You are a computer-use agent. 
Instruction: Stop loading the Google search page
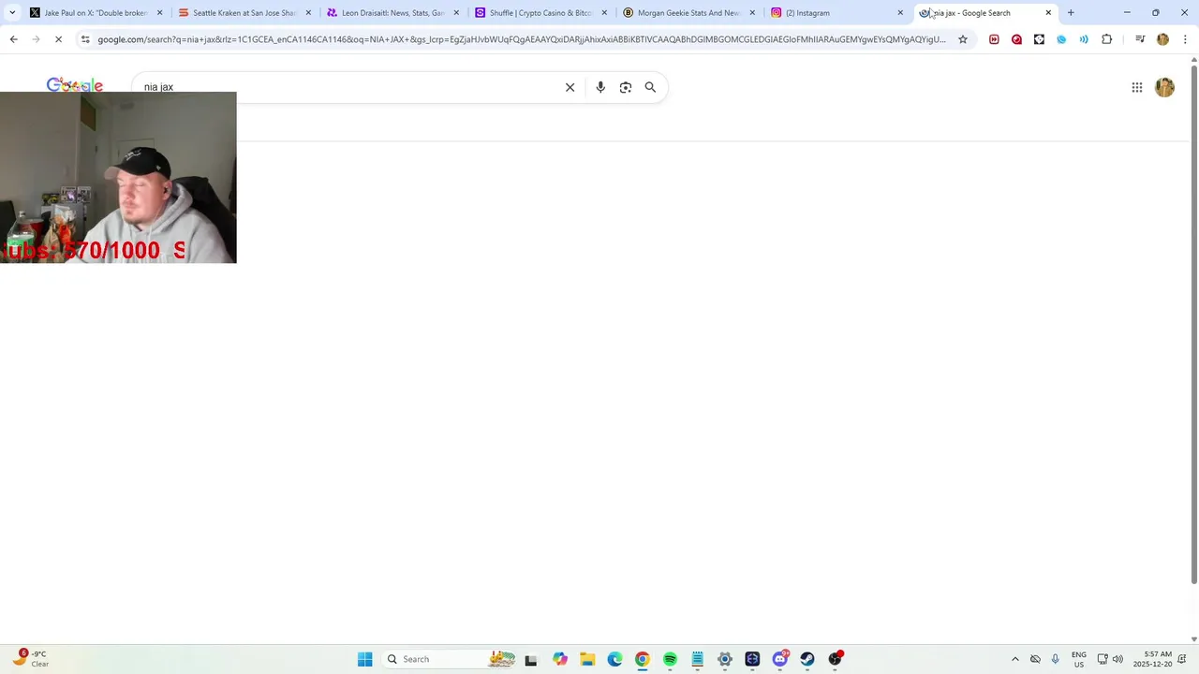(58, 39)
